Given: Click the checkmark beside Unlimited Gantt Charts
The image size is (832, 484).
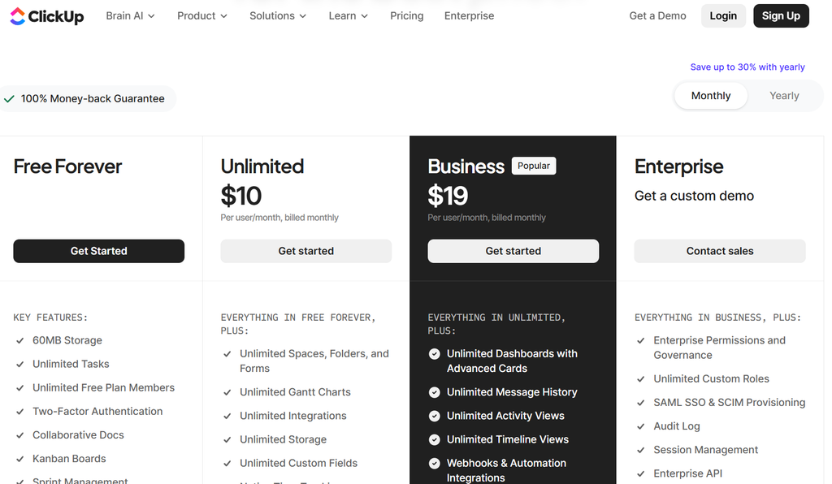Looking at the screenshot, I should coord(227,392).
